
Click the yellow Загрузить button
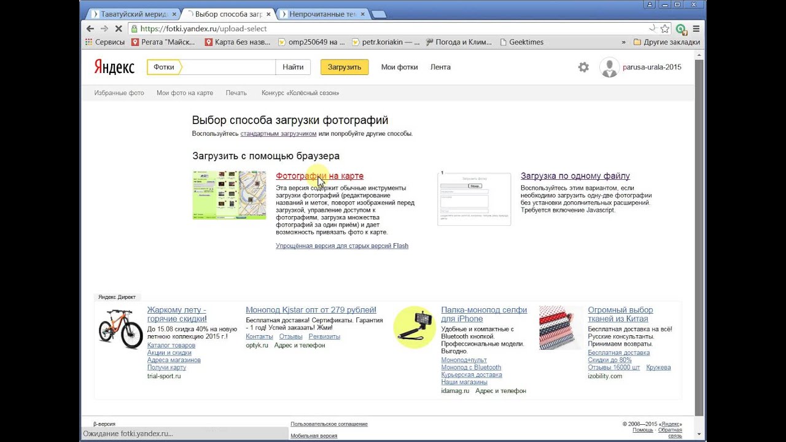[x=344, y=68]
